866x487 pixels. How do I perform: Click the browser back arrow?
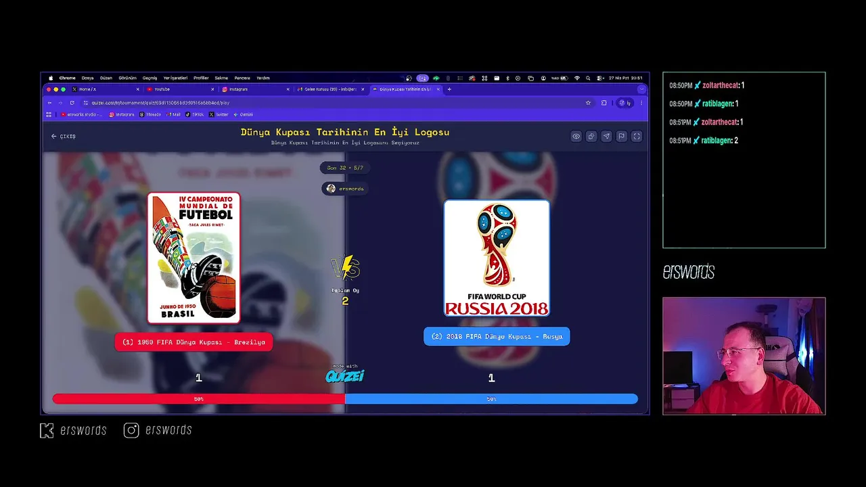(x=49, y=103)
